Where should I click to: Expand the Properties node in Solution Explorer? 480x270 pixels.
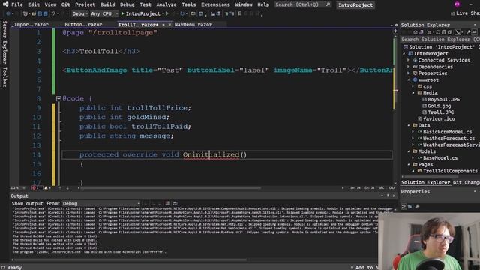(409, 73)
